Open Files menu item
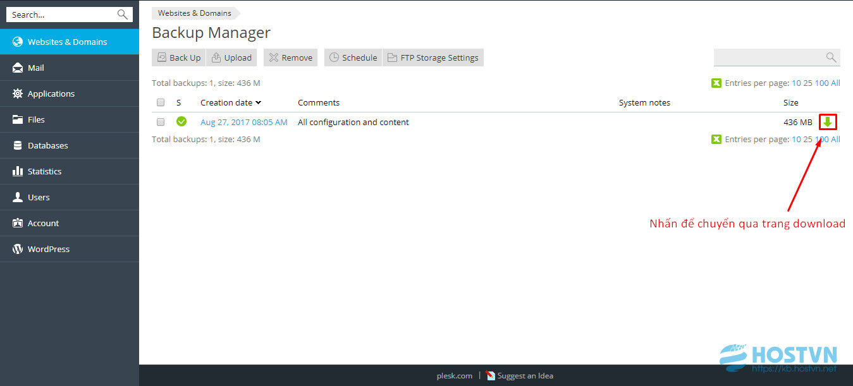 pyautogui.click(x=70, y=119)
